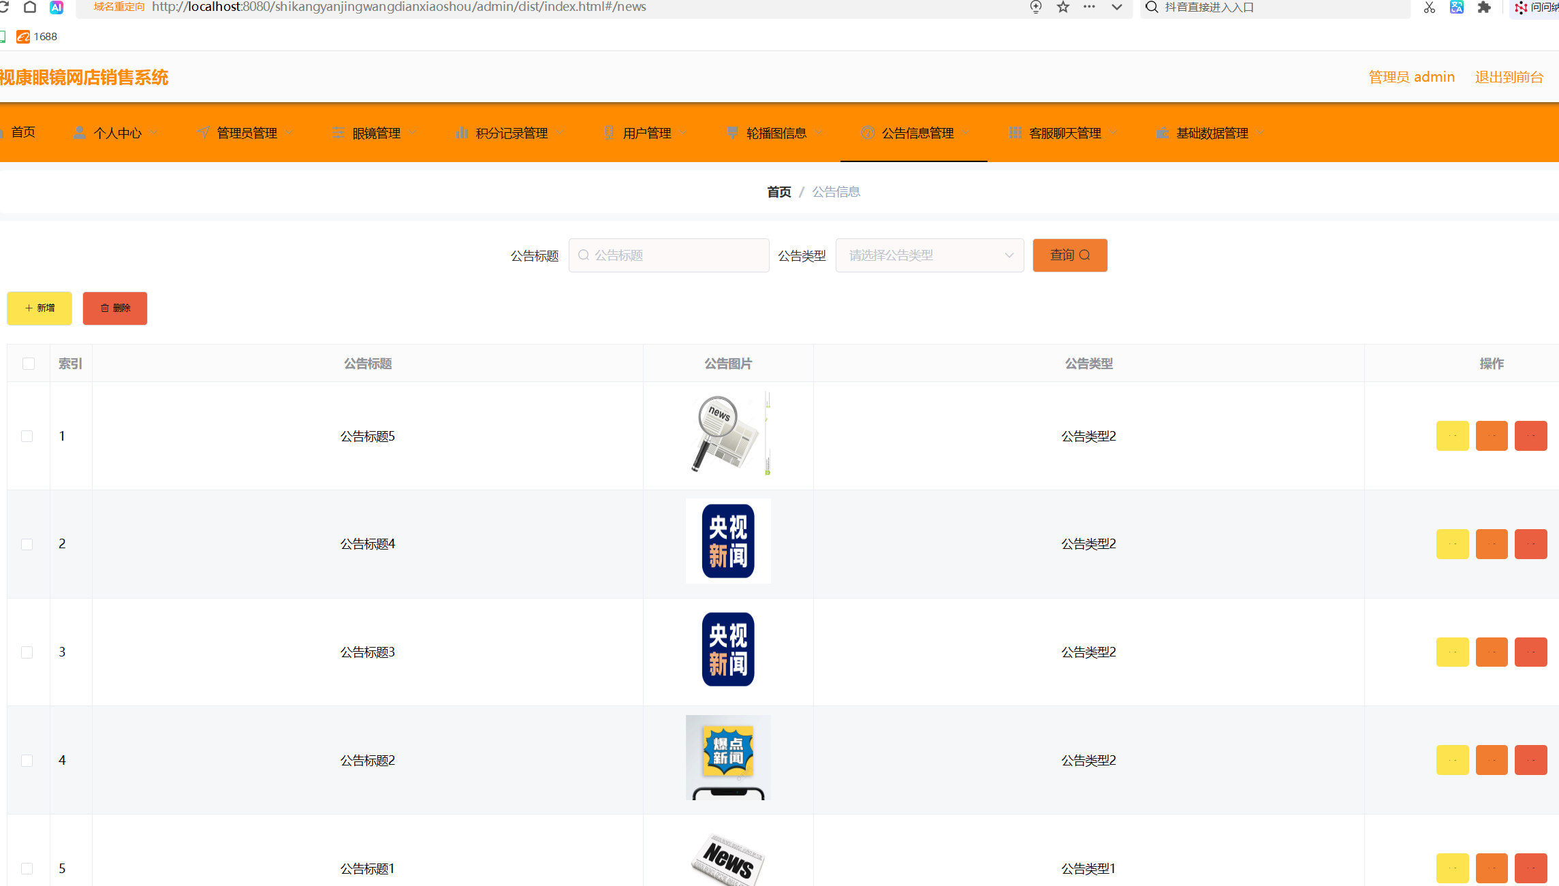
Task: Expand the 基础数据管理 menu
Action: 1211,133
